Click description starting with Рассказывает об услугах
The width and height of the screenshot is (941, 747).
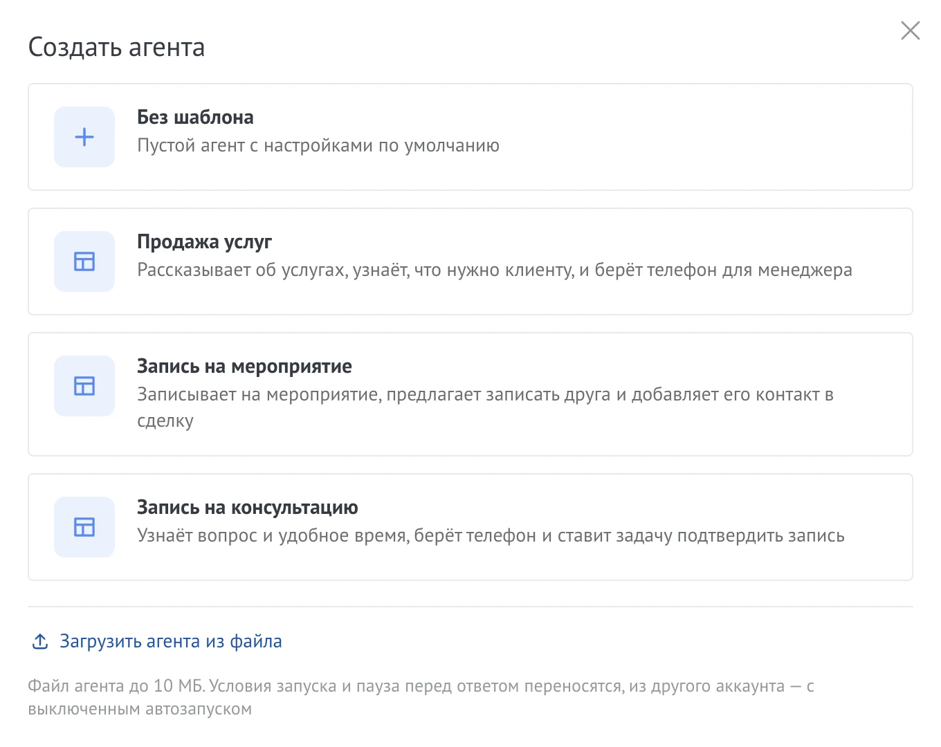point(495,270)
